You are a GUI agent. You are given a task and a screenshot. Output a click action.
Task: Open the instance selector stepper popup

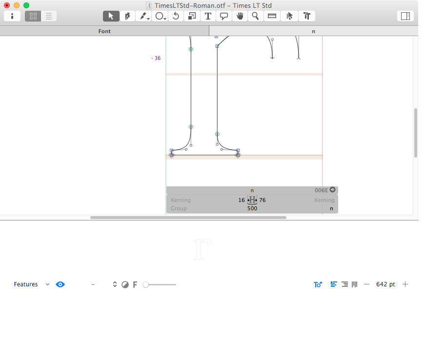pos(115,284)
